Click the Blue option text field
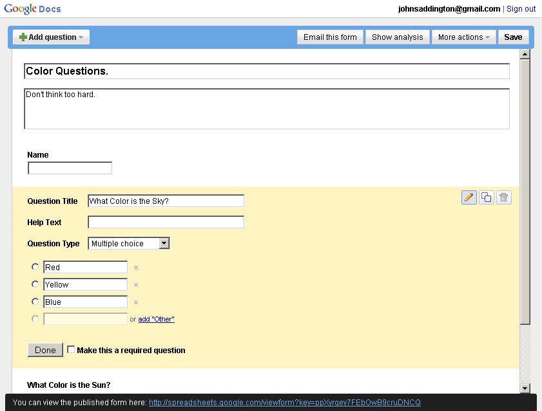The image size is (542, 411). tap(85, 302)
